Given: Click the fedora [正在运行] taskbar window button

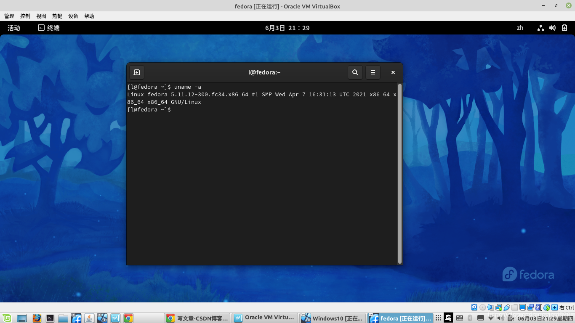Looking at the screenshot, I should click(x=400, y=318).
